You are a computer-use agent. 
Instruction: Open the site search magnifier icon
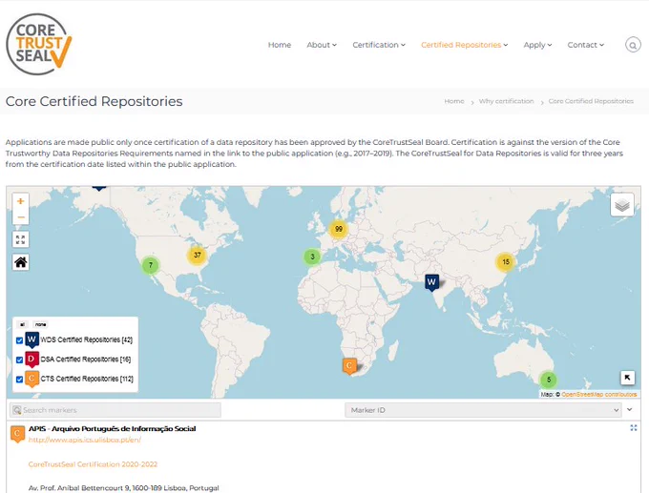[633, 45]
